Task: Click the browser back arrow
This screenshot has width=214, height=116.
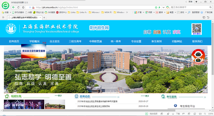Action: [13, 7]
